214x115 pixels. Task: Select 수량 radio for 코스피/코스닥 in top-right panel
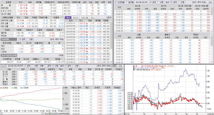(x=158, y=2)
